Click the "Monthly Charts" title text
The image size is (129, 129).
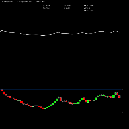tap(7, 2)
